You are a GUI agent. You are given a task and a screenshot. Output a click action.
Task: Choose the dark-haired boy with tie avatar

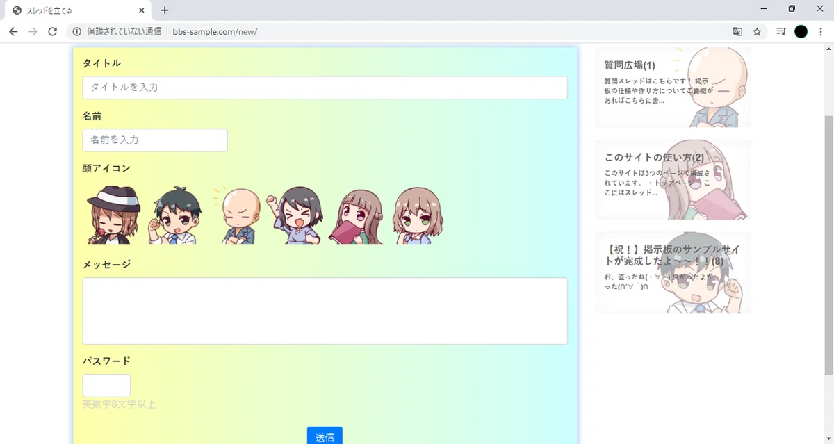(177, 215)
